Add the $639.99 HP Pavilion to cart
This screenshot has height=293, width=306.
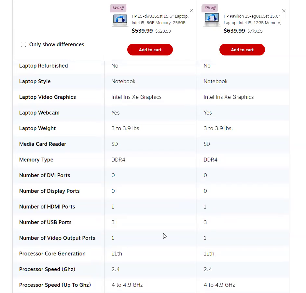242,50
